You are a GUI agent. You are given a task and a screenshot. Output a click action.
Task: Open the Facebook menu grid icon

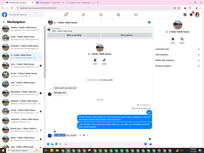pyautogui.click(x=185, y=15)
